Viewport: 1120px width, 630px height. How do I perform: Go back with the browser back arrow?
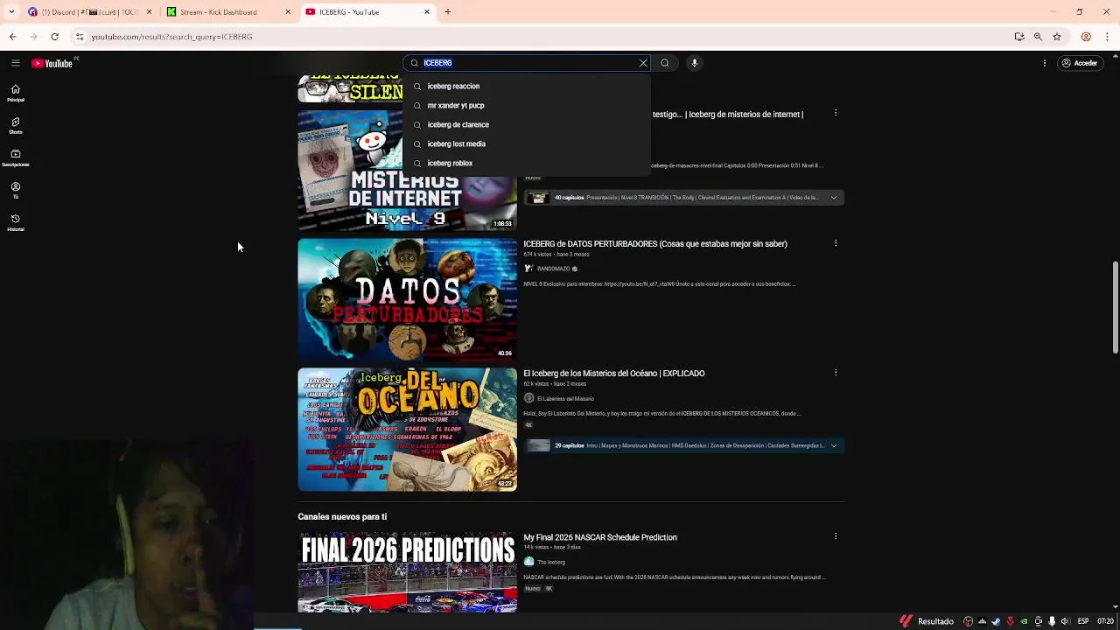click(x=12, y=37)
